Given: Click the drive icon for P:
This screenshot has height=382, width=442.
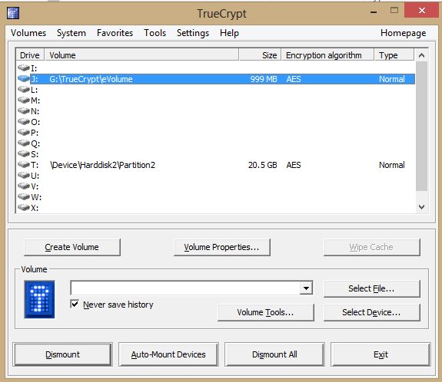Looking at the screenshot, I should 24,132.
